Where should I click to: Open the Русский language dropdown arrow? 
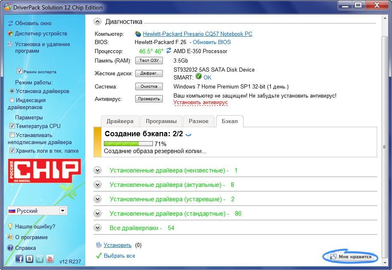click(63, 211)
